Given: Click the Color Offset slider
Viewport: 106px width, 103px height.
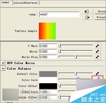Looking at the screenshot, I should pos(68,85).
